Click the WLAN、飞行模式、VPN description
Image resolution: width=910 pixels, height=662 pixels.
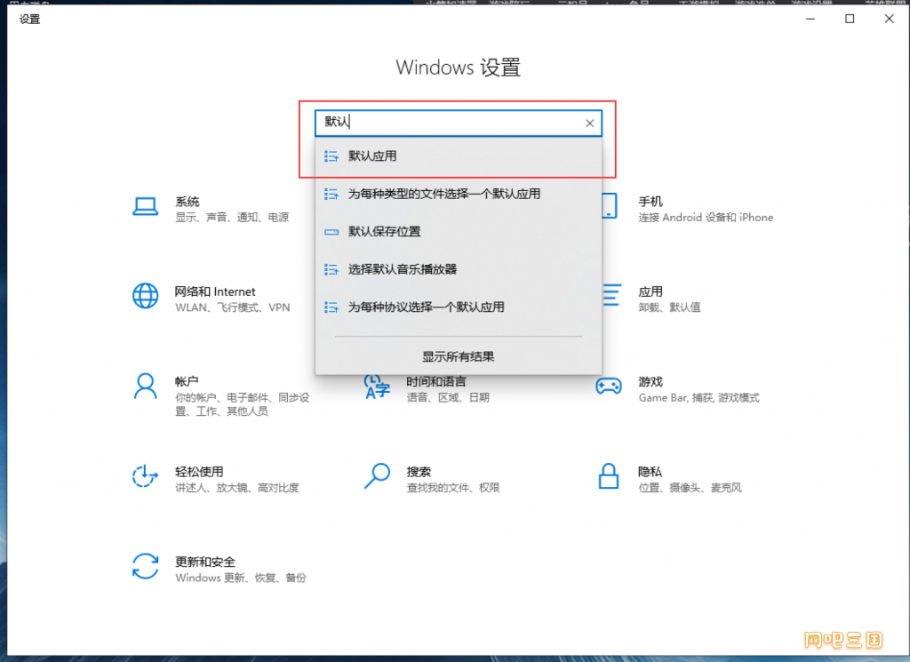(233, 307)
